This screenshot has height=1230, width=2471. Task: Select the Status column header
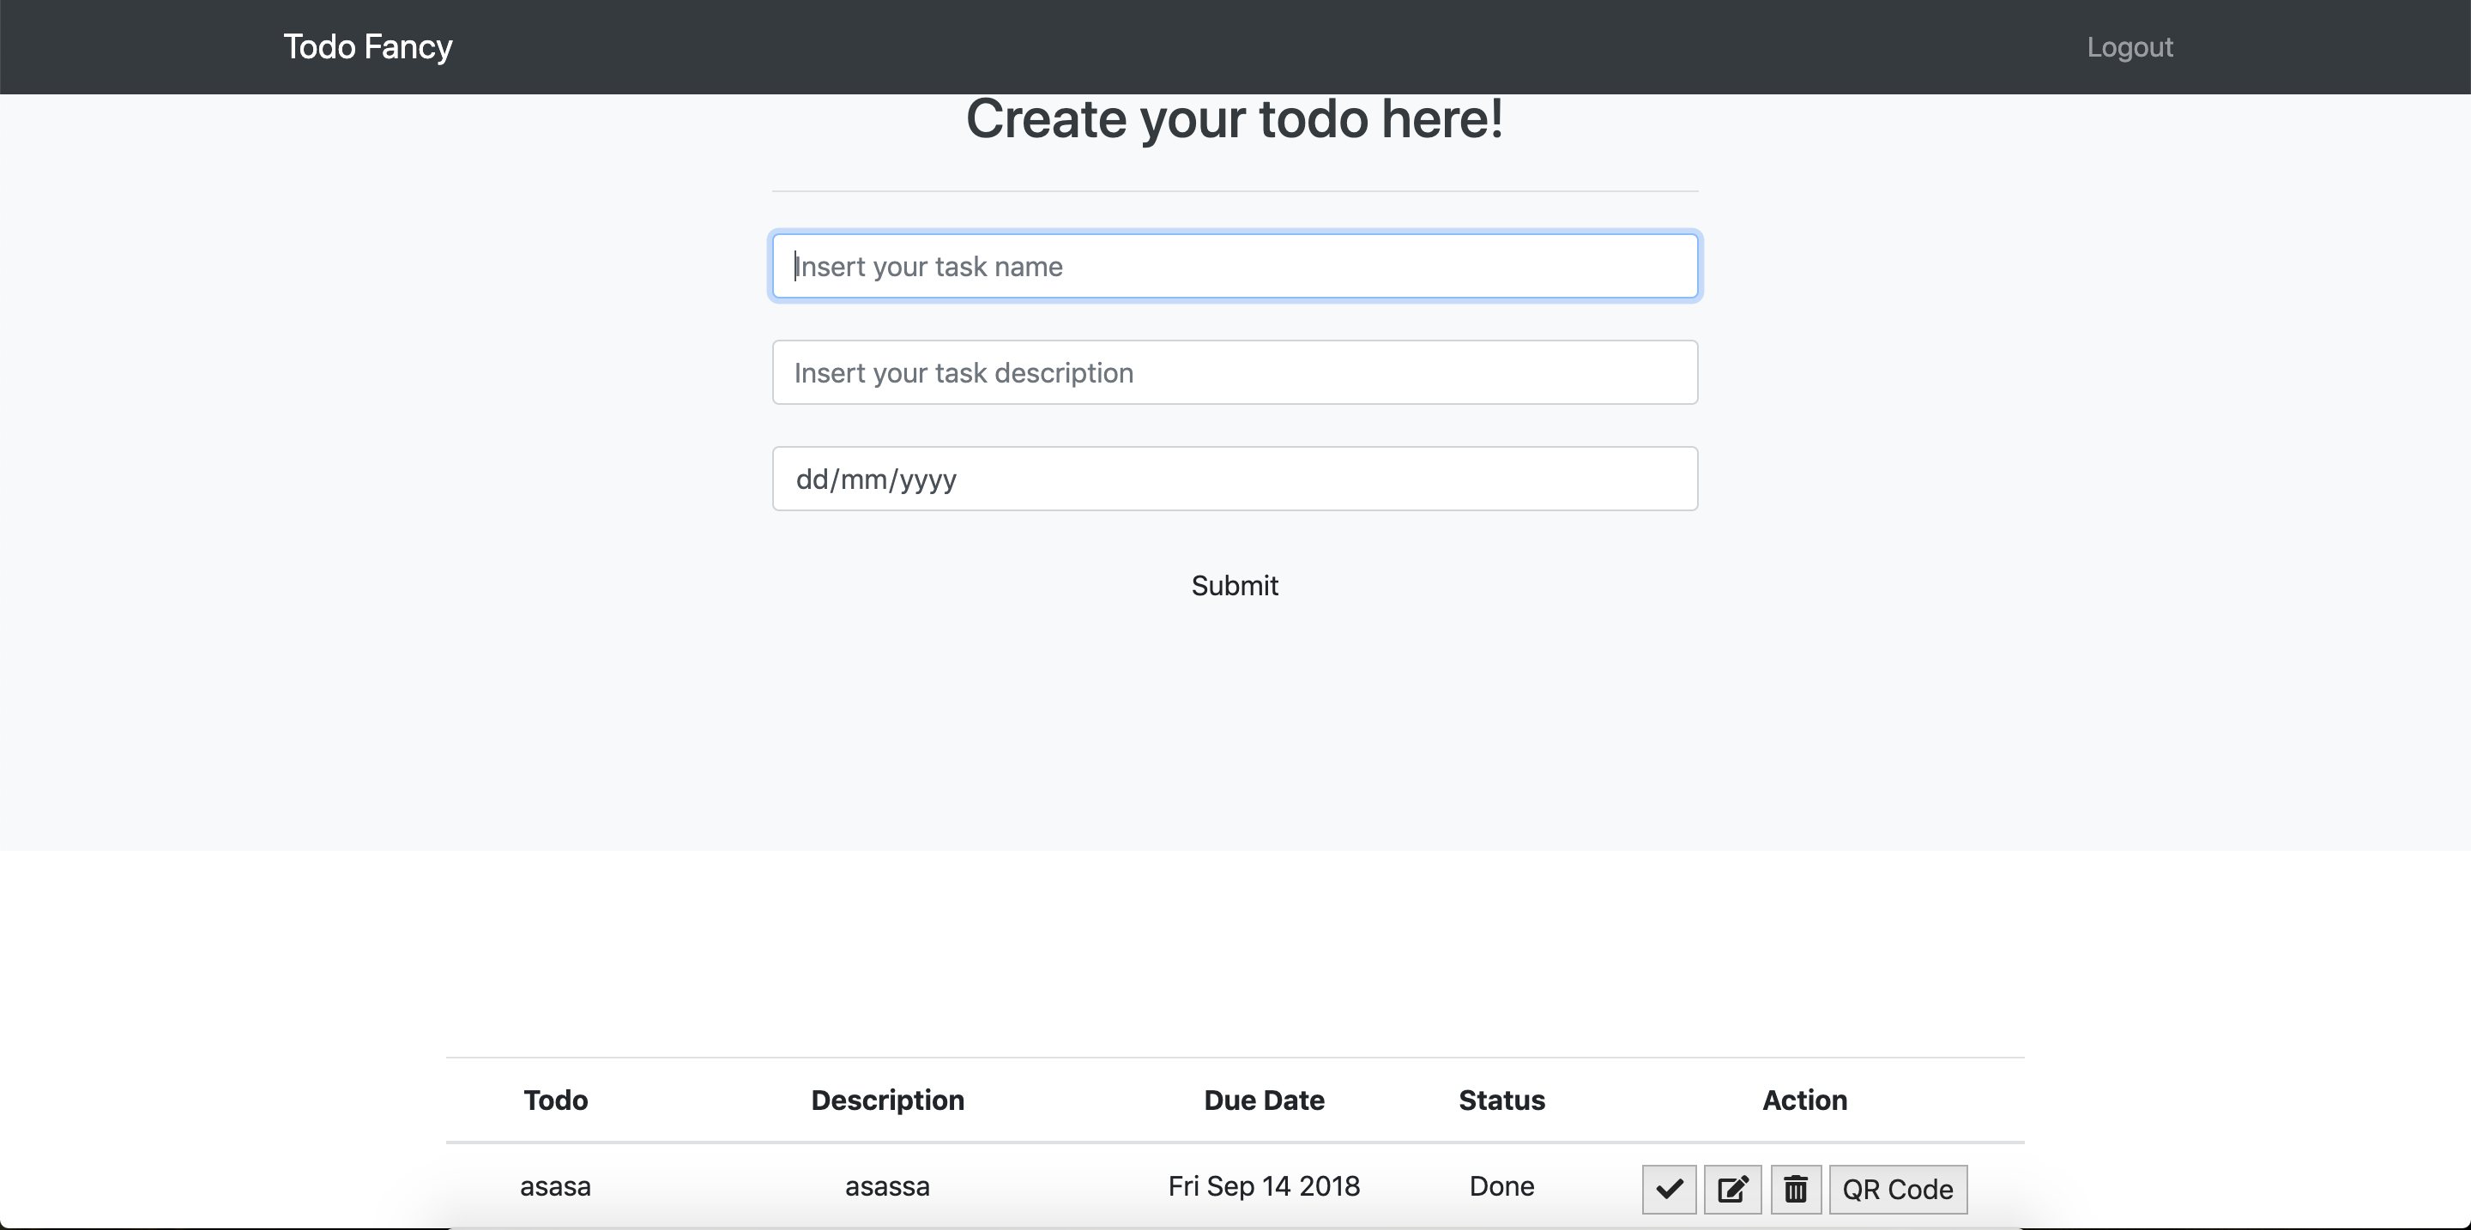(1501, 1100)
